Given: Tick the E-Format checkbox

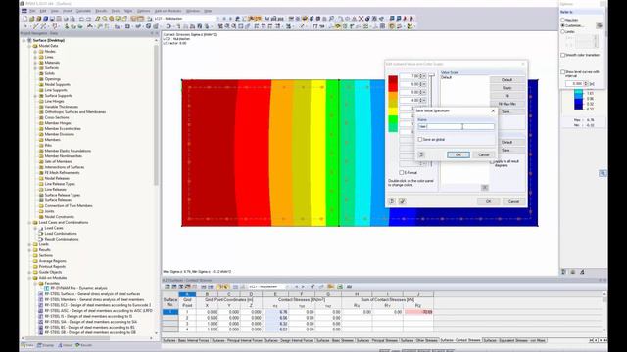Looking at the screenshot, I should tap(401, 172).
